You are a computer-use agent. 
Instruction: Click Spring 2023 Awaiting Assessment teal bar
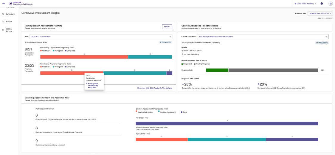tap(227, 139)
